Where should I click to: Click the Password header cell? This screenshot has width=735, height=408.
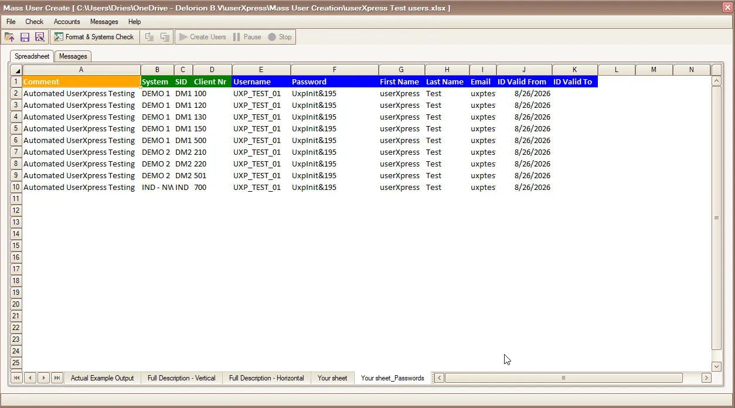point(335,81)
